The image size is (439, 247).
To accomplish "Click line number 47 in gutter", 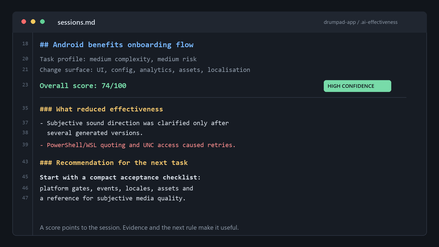I will (x=25, y=198).
